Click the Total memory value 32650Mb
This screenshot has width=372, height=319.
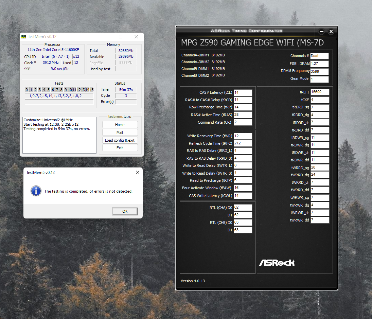pyautogui.click(x=126, y=51)
